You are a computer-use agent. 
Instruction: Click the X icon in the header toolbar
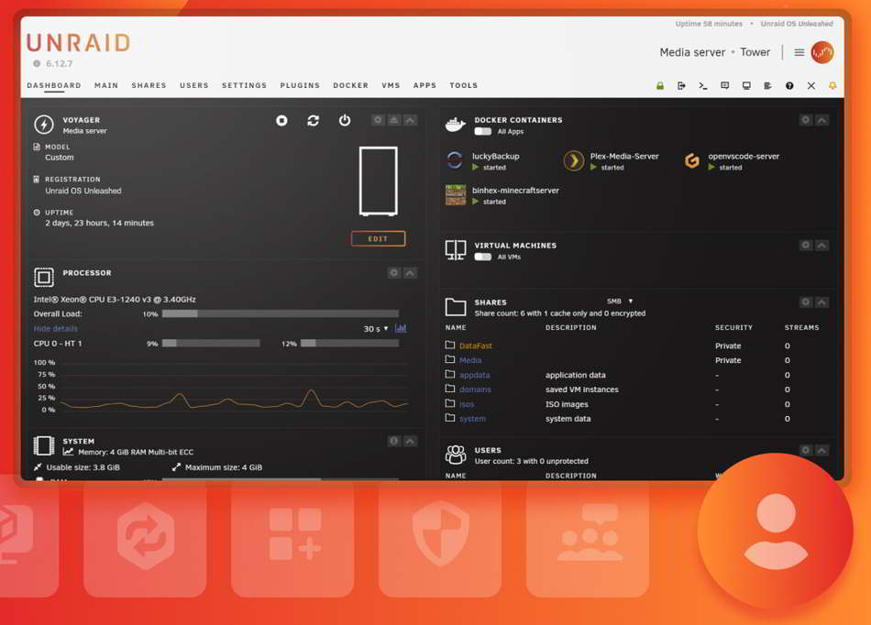pyautogui.click(x=811, y=85)
